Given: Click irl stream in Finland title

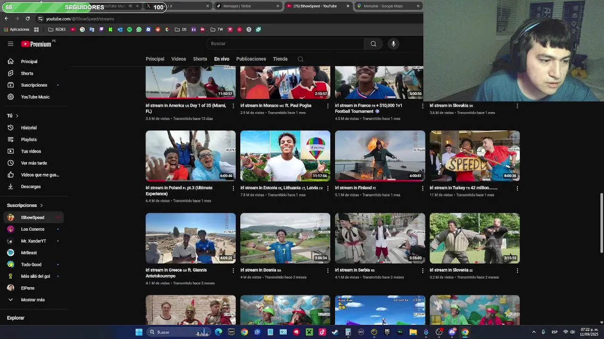Looking at the screenshot, I should click(x=355, y=188).
